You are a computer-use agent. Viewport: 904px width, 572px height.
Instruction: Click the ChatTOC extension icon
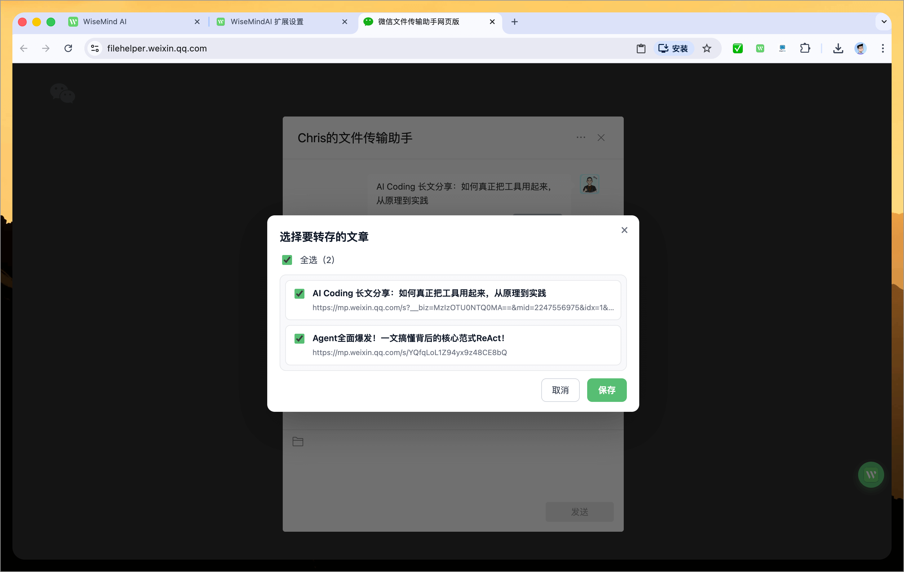[782, 48]
